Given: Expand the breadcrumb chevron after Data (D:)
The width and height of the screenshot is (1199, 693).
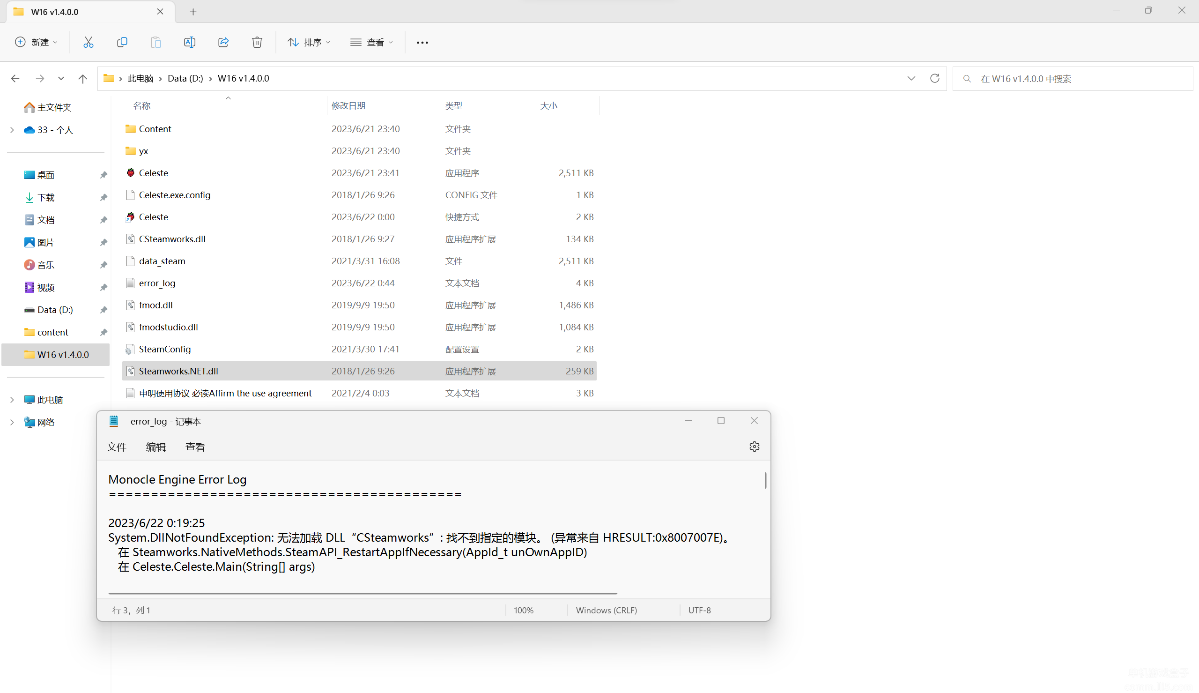Looking at the screenshot, I should pyautogui.click(x=210, y=79).
